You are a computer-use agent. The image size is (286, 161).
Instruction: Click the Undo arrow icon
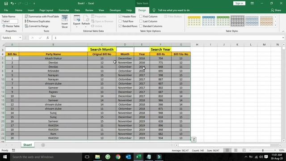pyautogui.click(x=12, y=3)
